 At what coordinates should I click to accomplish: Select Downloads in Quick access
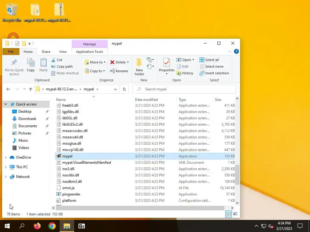tap(27, 118)
